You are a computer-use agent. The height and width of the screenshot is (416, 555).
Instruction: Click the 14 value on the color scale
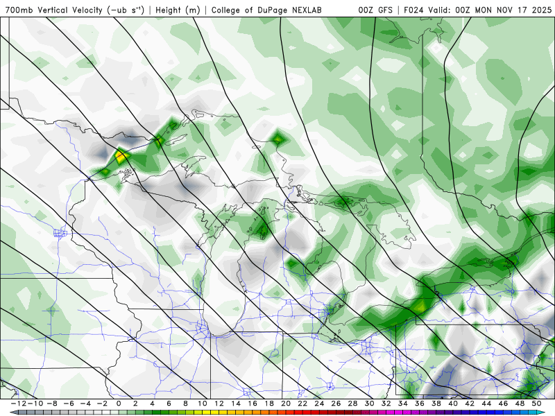pos(236,404)
